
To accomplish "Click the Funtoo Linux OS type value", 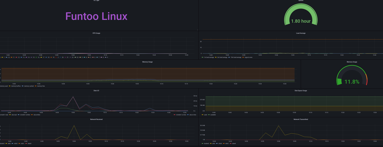I will tap(97, 16).
